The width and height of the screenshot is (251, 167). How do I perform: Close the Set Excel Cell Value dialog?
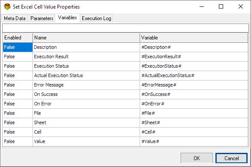coord(241,6)
